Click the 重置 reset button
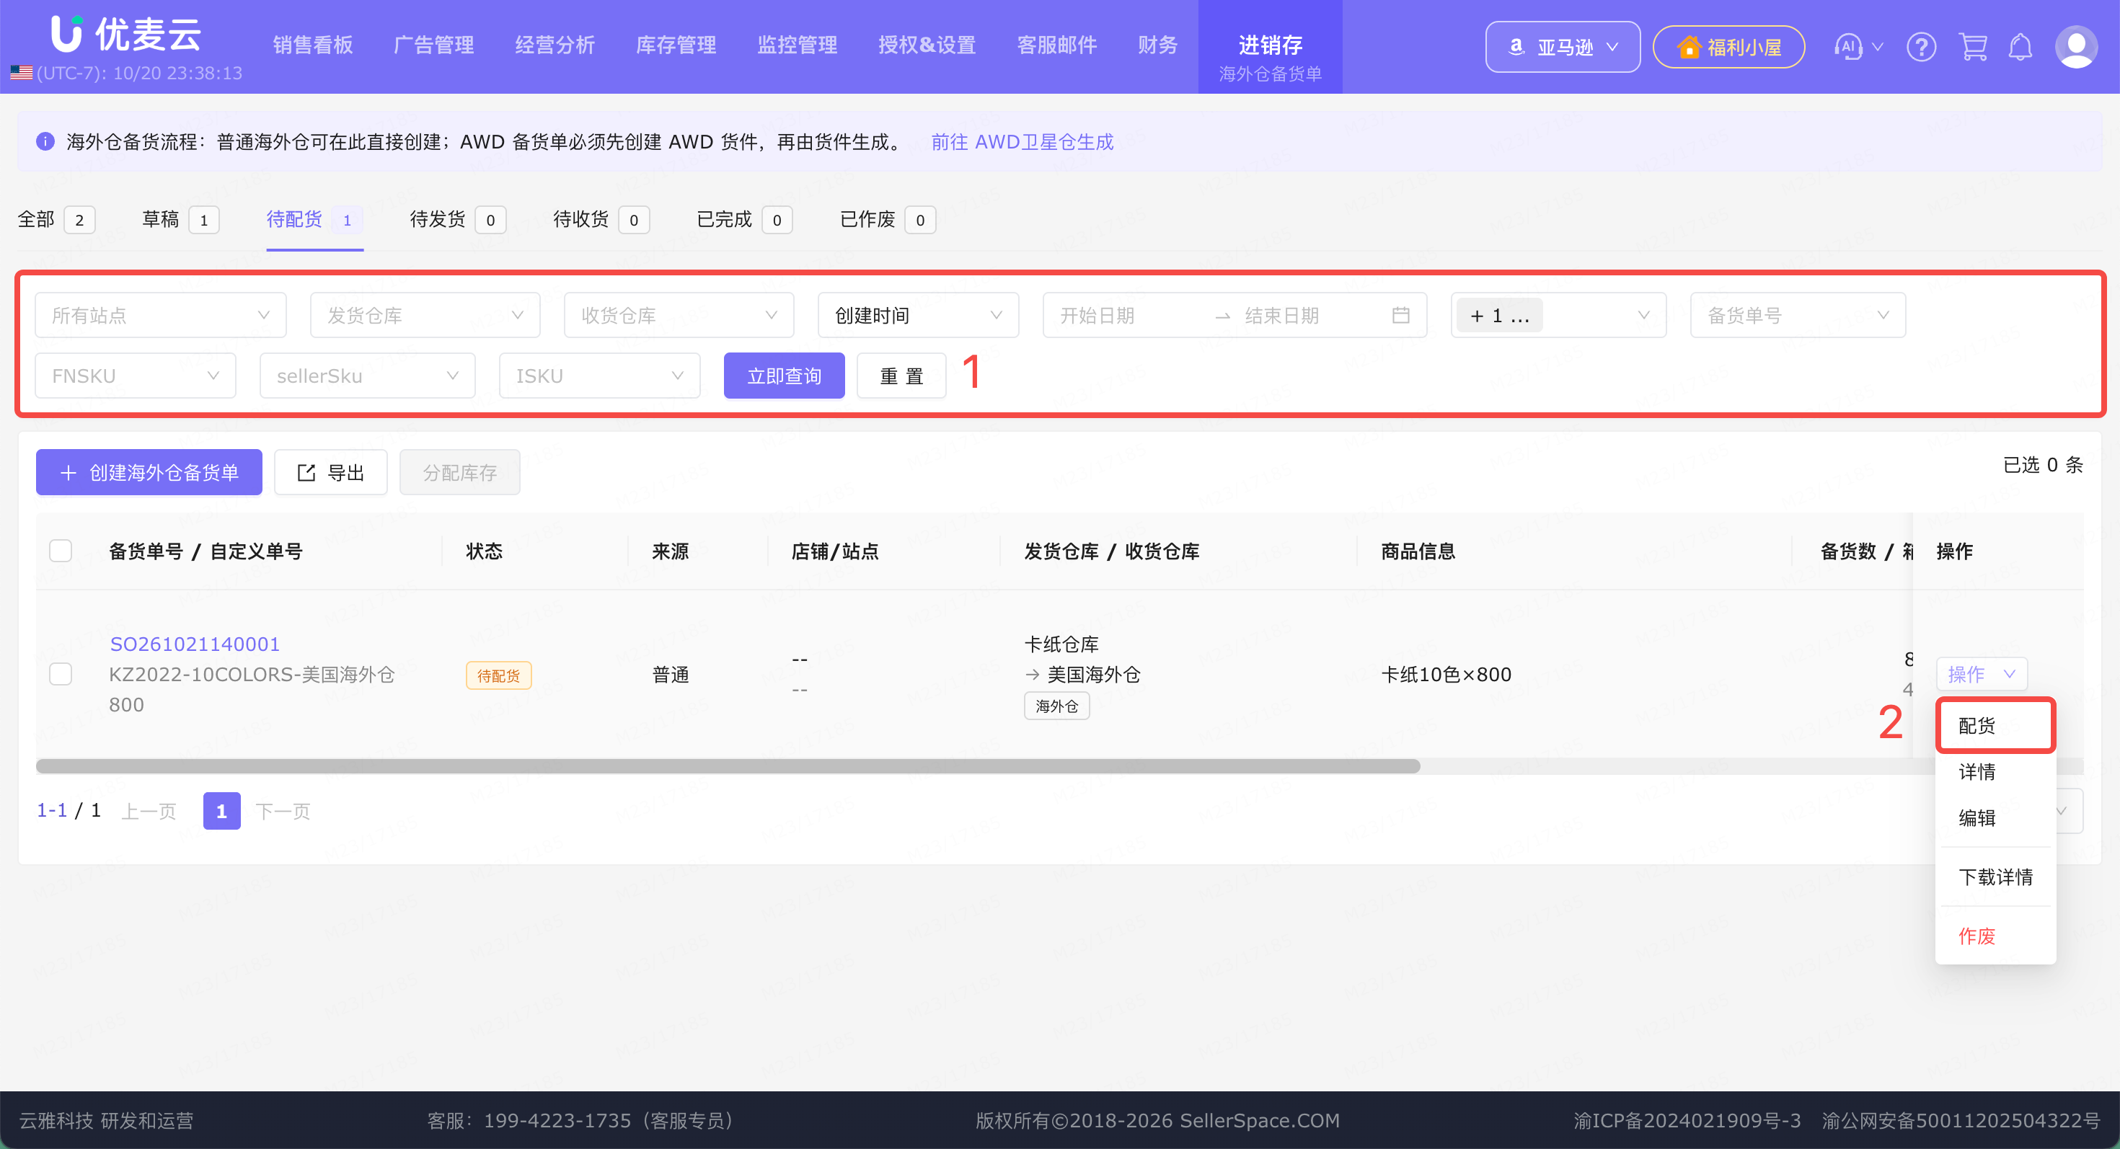Viewport: 2120px width, 1149px height. [901, 376]
